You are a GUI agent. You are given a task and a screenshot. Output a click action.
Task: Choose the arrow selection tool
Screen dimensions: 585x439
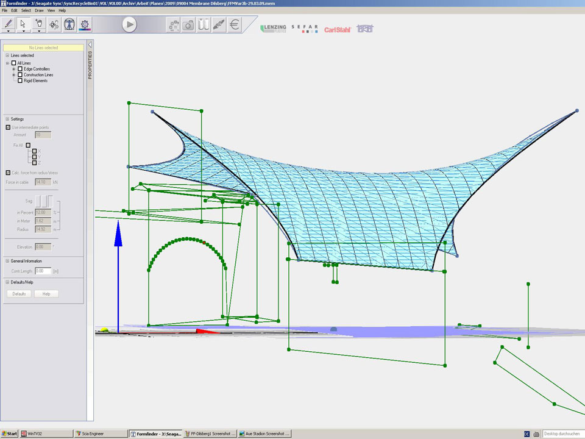tap(24, 24)
